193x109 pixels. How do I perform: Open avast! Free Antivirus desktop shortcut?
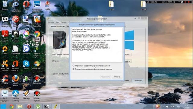(5, 66)
